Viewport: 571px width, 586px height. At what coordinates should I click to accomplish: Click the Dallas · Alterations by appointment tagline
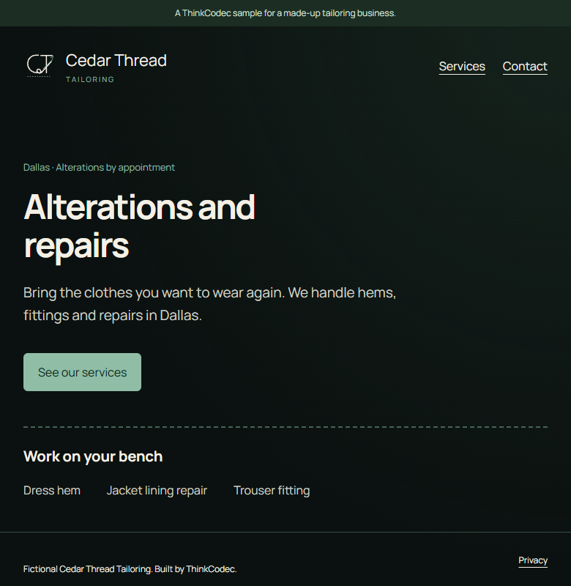tap(99, 168)
